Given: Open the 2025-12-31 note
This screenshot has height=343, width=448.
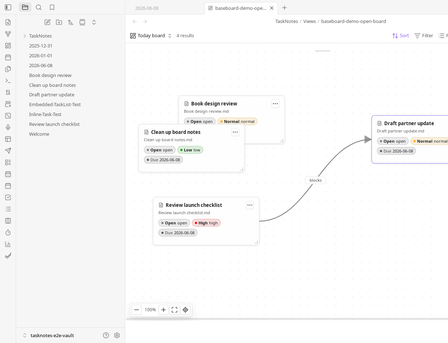Looking at the screenshot, I should (x=41, y=46).
